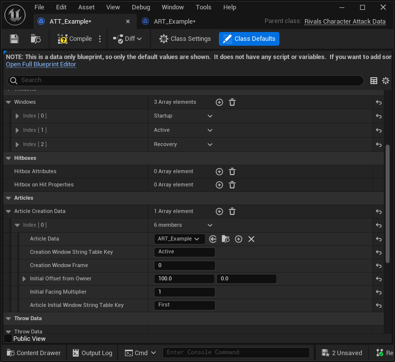Select Class Defaults button
The width and height of the screenshot is (395, 362).
point(249,39)
